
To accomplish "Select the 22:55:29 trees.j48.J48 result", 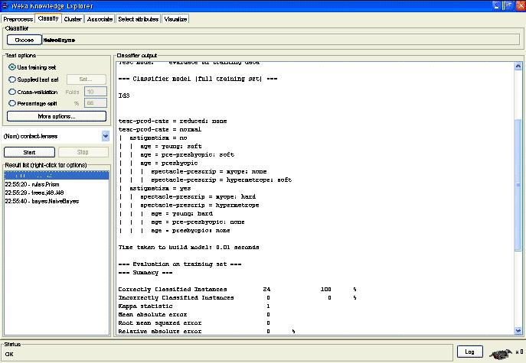I will click(x=34, y=193).
